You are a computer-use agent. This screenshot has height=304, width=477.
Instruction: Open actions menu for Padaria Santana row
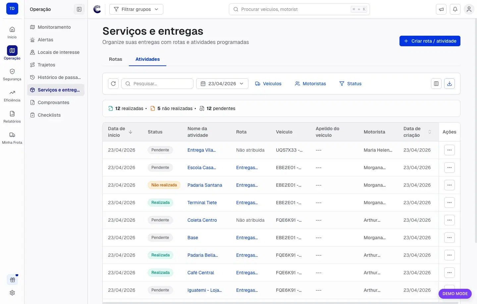[450, 185]
